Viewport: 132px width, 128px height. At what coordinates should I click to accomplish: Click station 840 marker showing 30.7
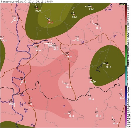[x=78, y=38]
